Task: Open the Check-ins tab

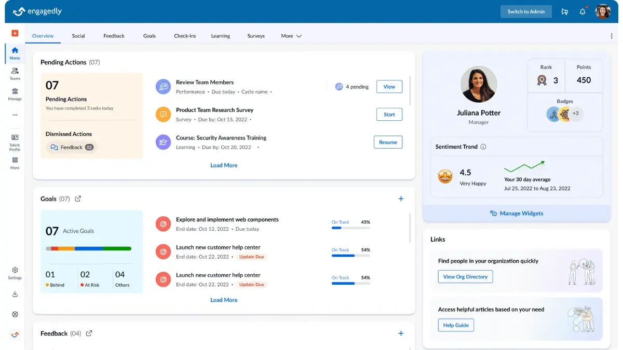Action: click(x=185, y=36)
